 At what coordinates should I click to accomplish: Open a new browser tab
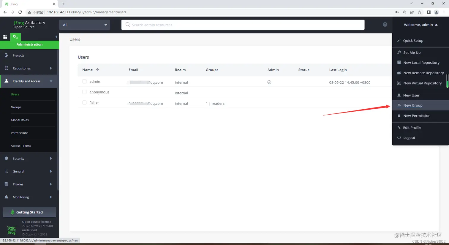pos(63,4)
